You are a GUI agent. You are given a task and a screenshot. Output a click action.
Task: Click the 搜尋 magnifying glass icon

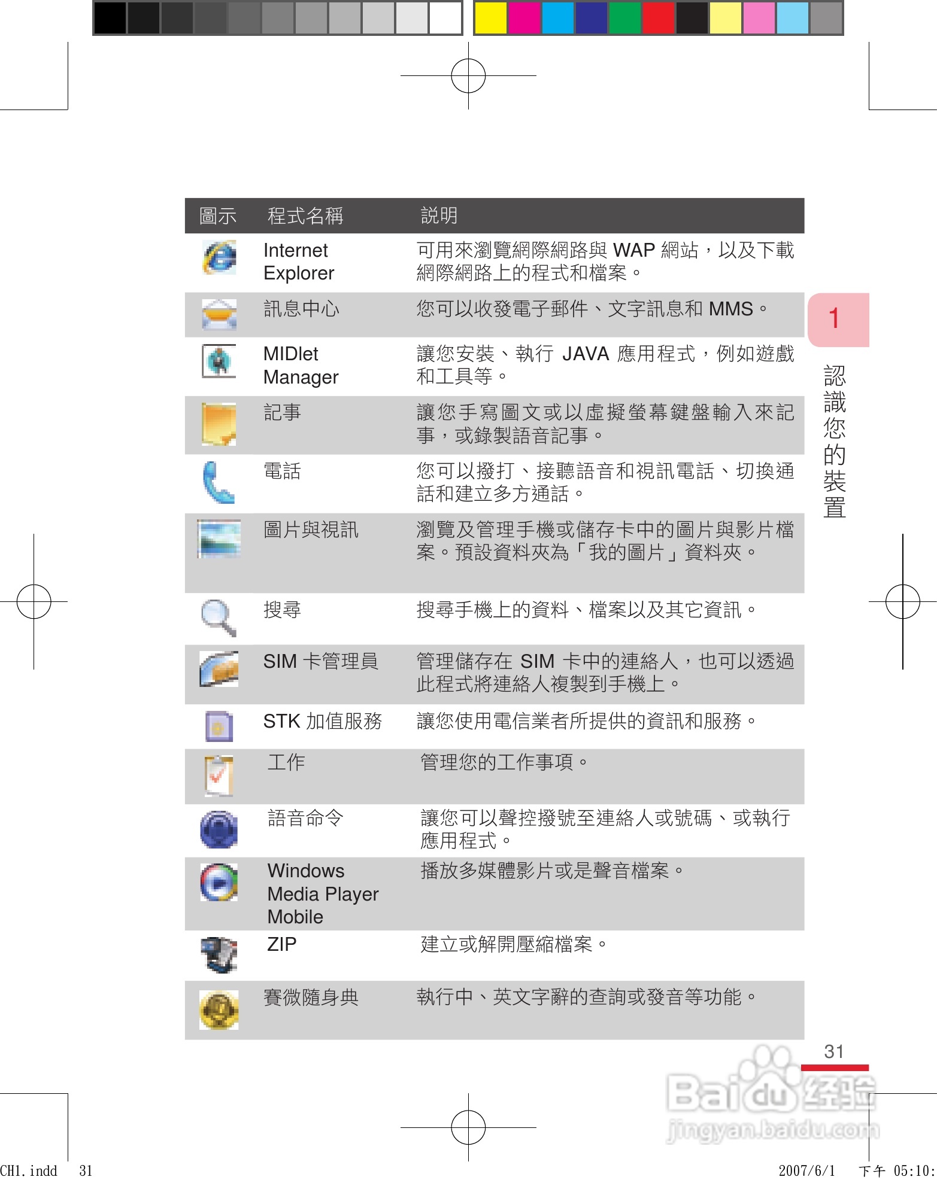point(219,618)
